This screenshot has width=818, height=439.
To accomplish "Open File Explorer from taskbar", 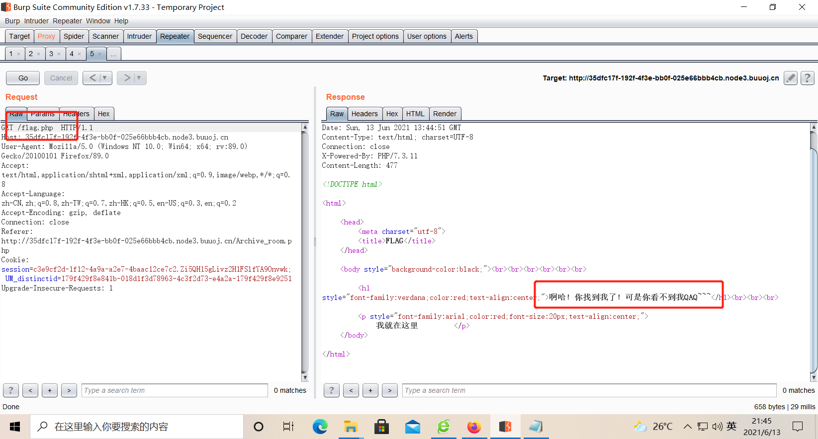I will click(351, 427).
